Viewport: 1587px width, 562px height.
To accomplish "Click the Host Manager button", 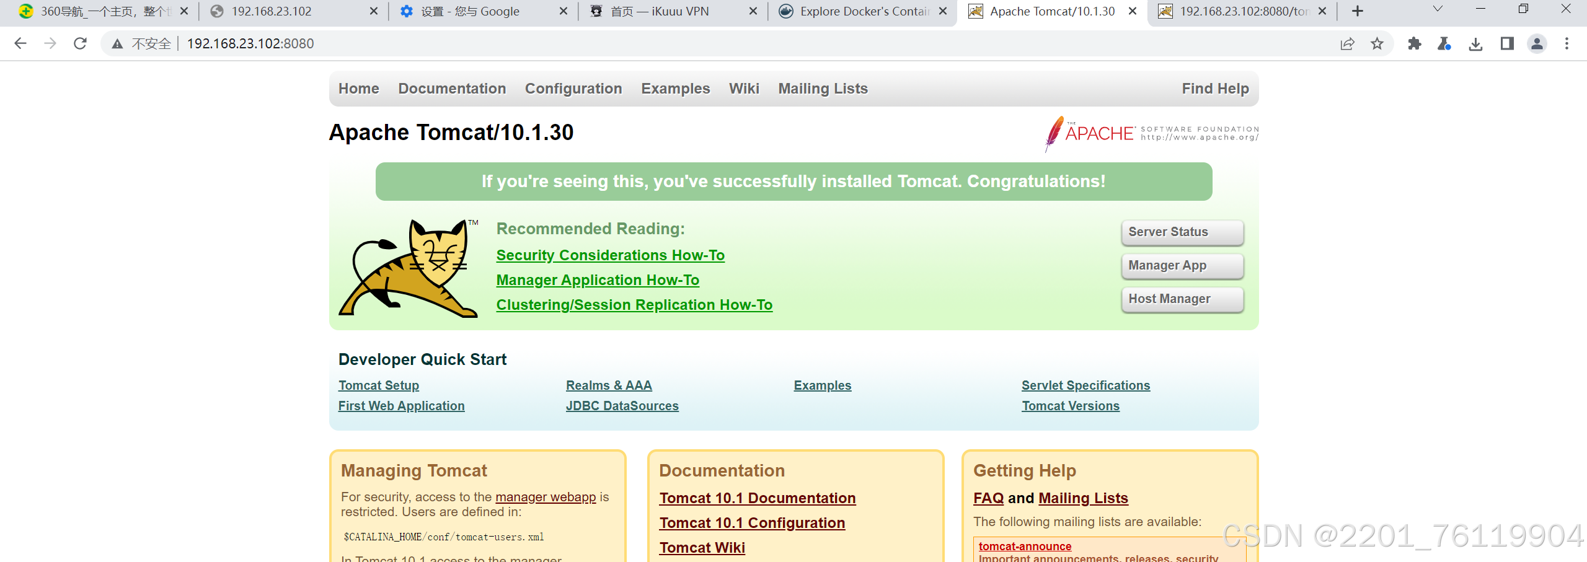I will pos(1182,299).
